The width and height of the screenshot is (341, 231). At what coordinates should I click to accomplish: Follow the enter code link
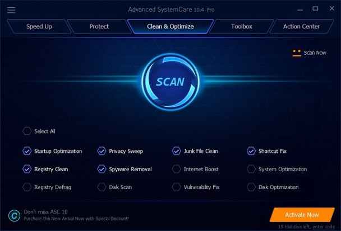point(324,227)
